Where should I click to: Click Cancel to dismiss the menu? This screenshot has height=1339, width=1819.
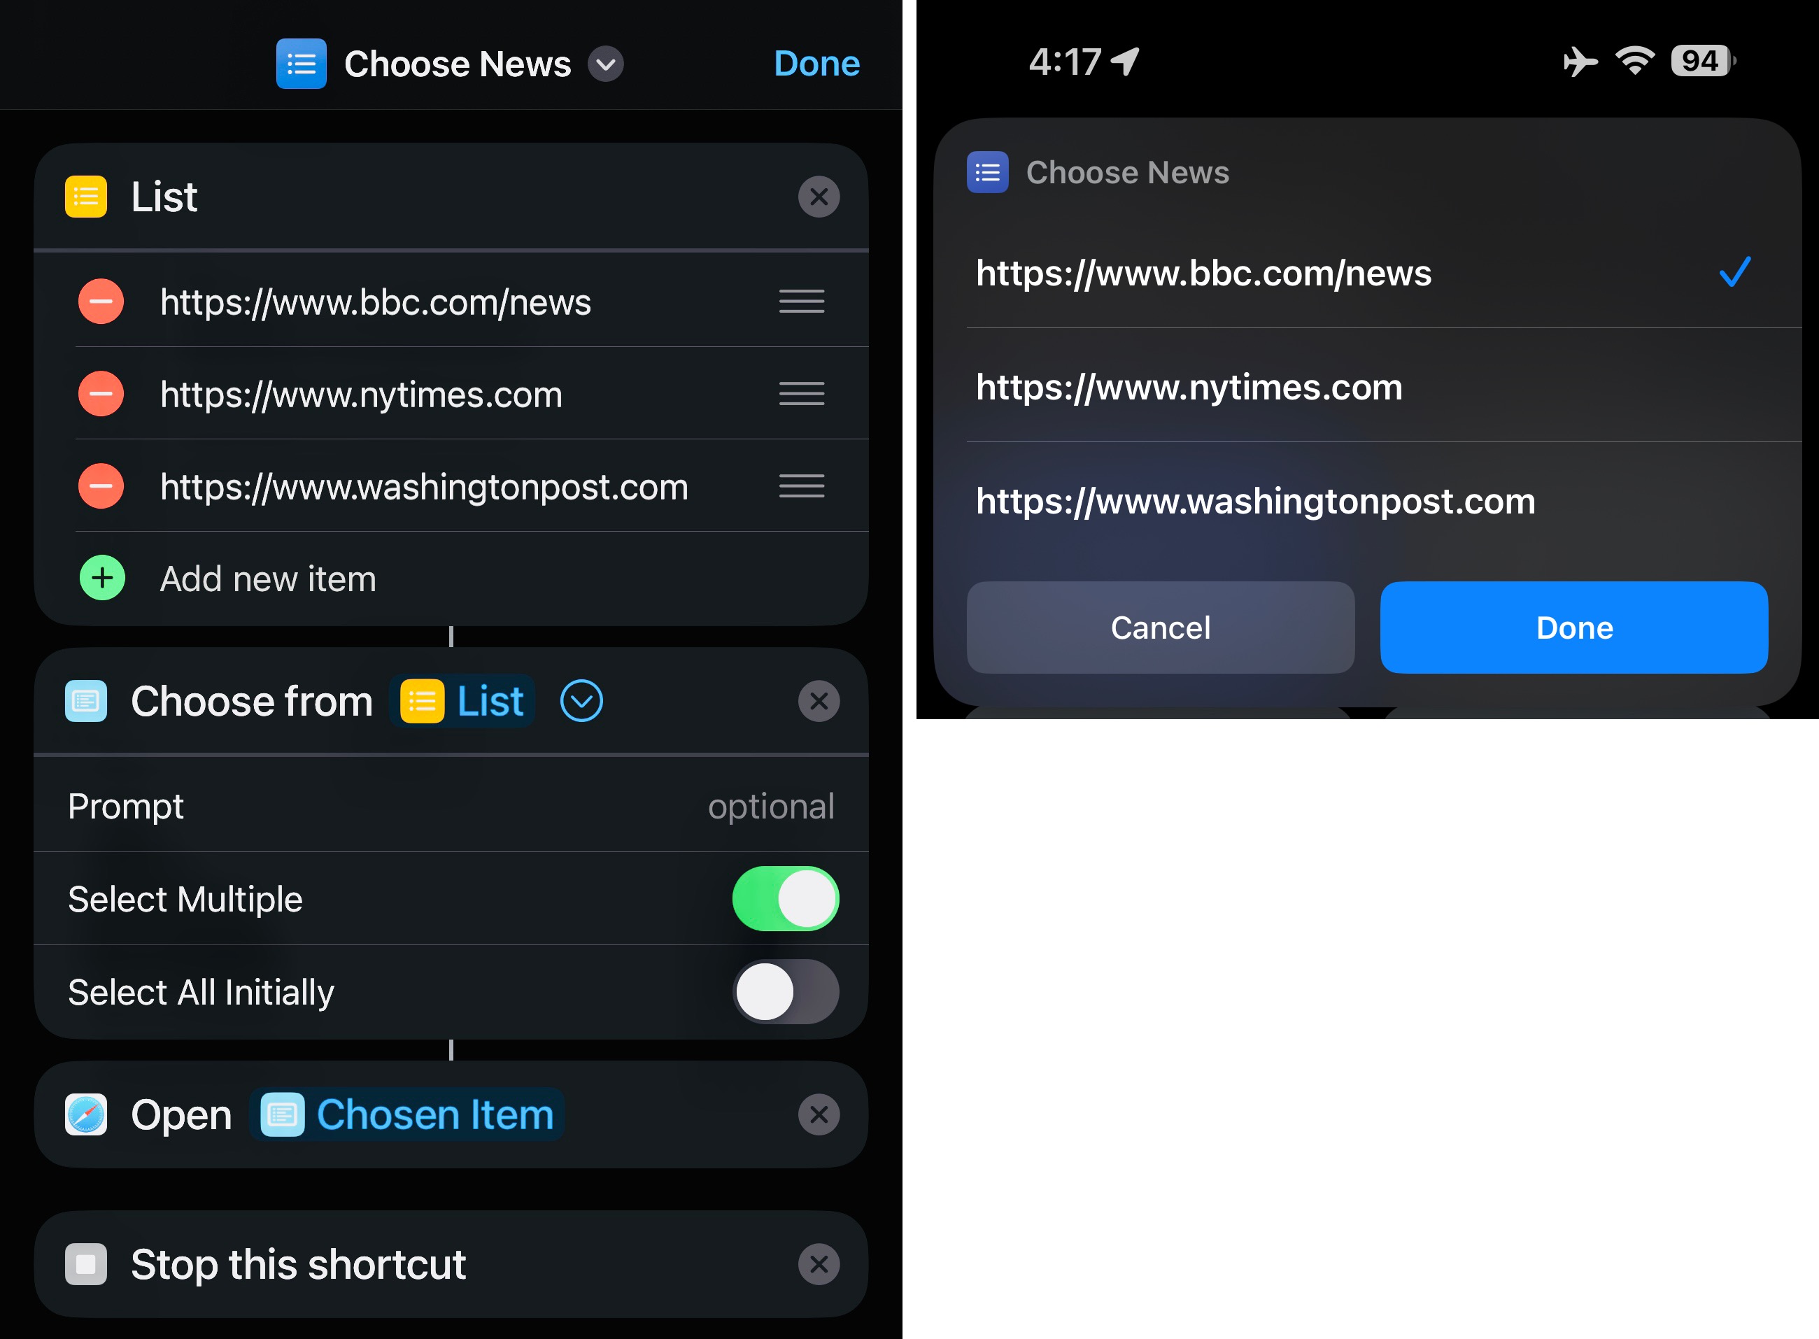1158,627
